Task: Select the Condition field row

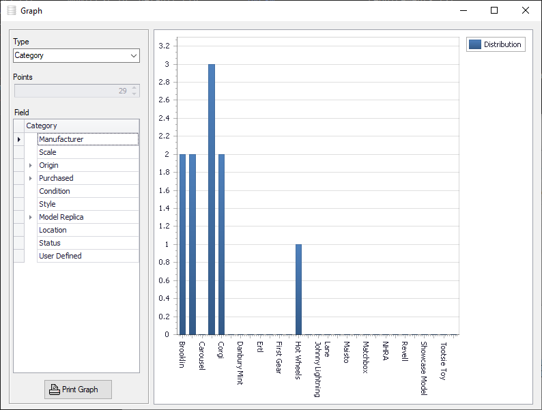Action: click(x=88, y=192)
